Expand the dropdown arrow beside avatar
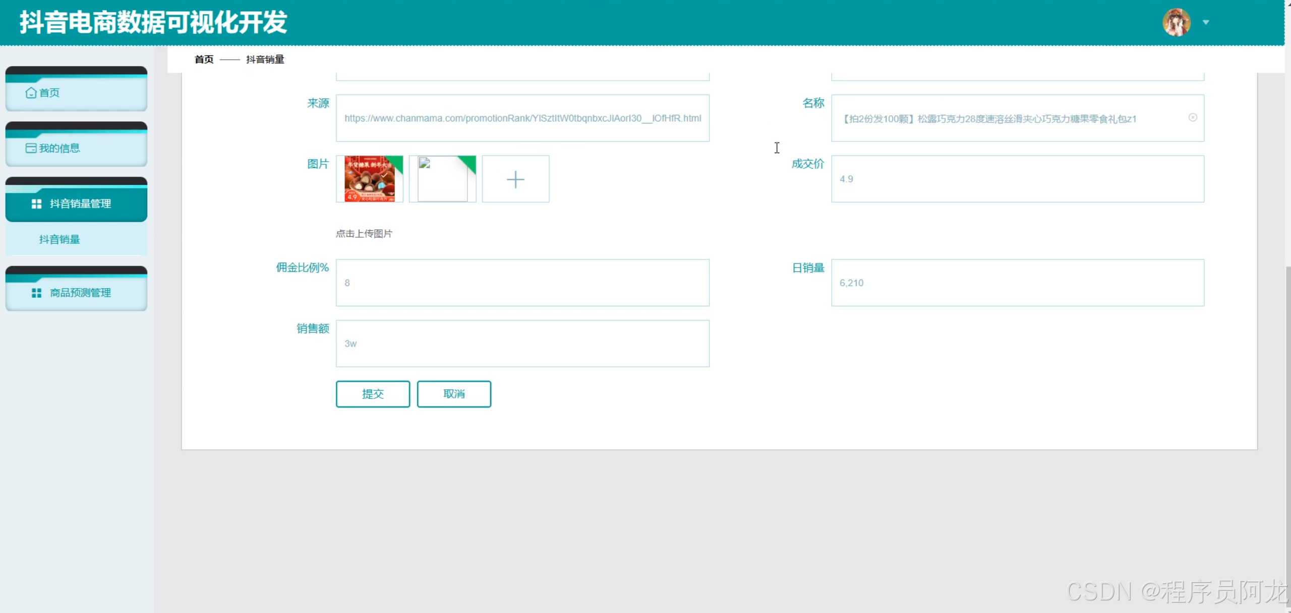This screenshot has width=1291, height=613. point(1206,22)
